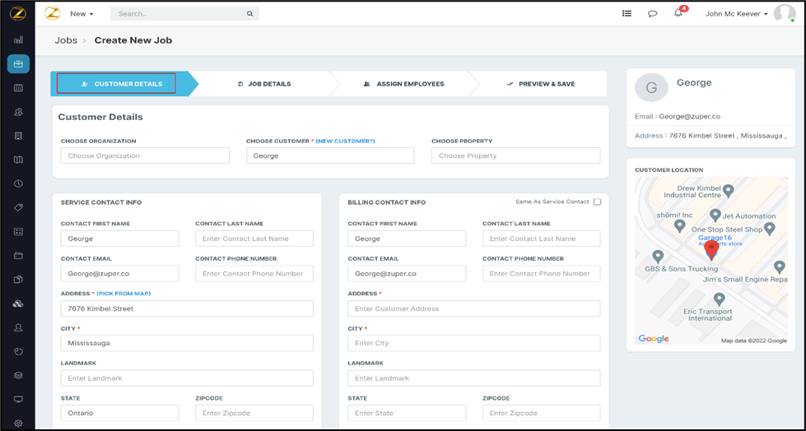Go to the Assign Employees step
806x431 pixels.
(403, 84)
